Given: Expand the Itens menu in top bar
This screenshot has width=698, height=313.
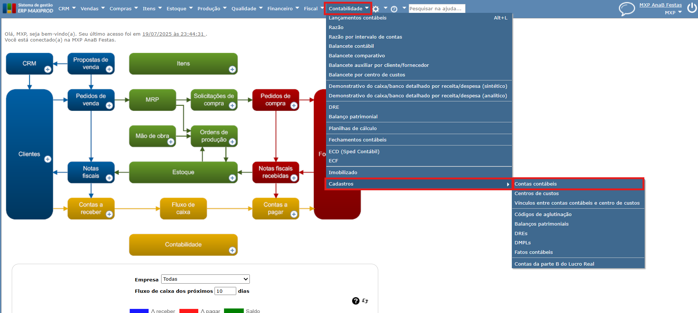Looking at the screenshot, I should coord(152,8).
